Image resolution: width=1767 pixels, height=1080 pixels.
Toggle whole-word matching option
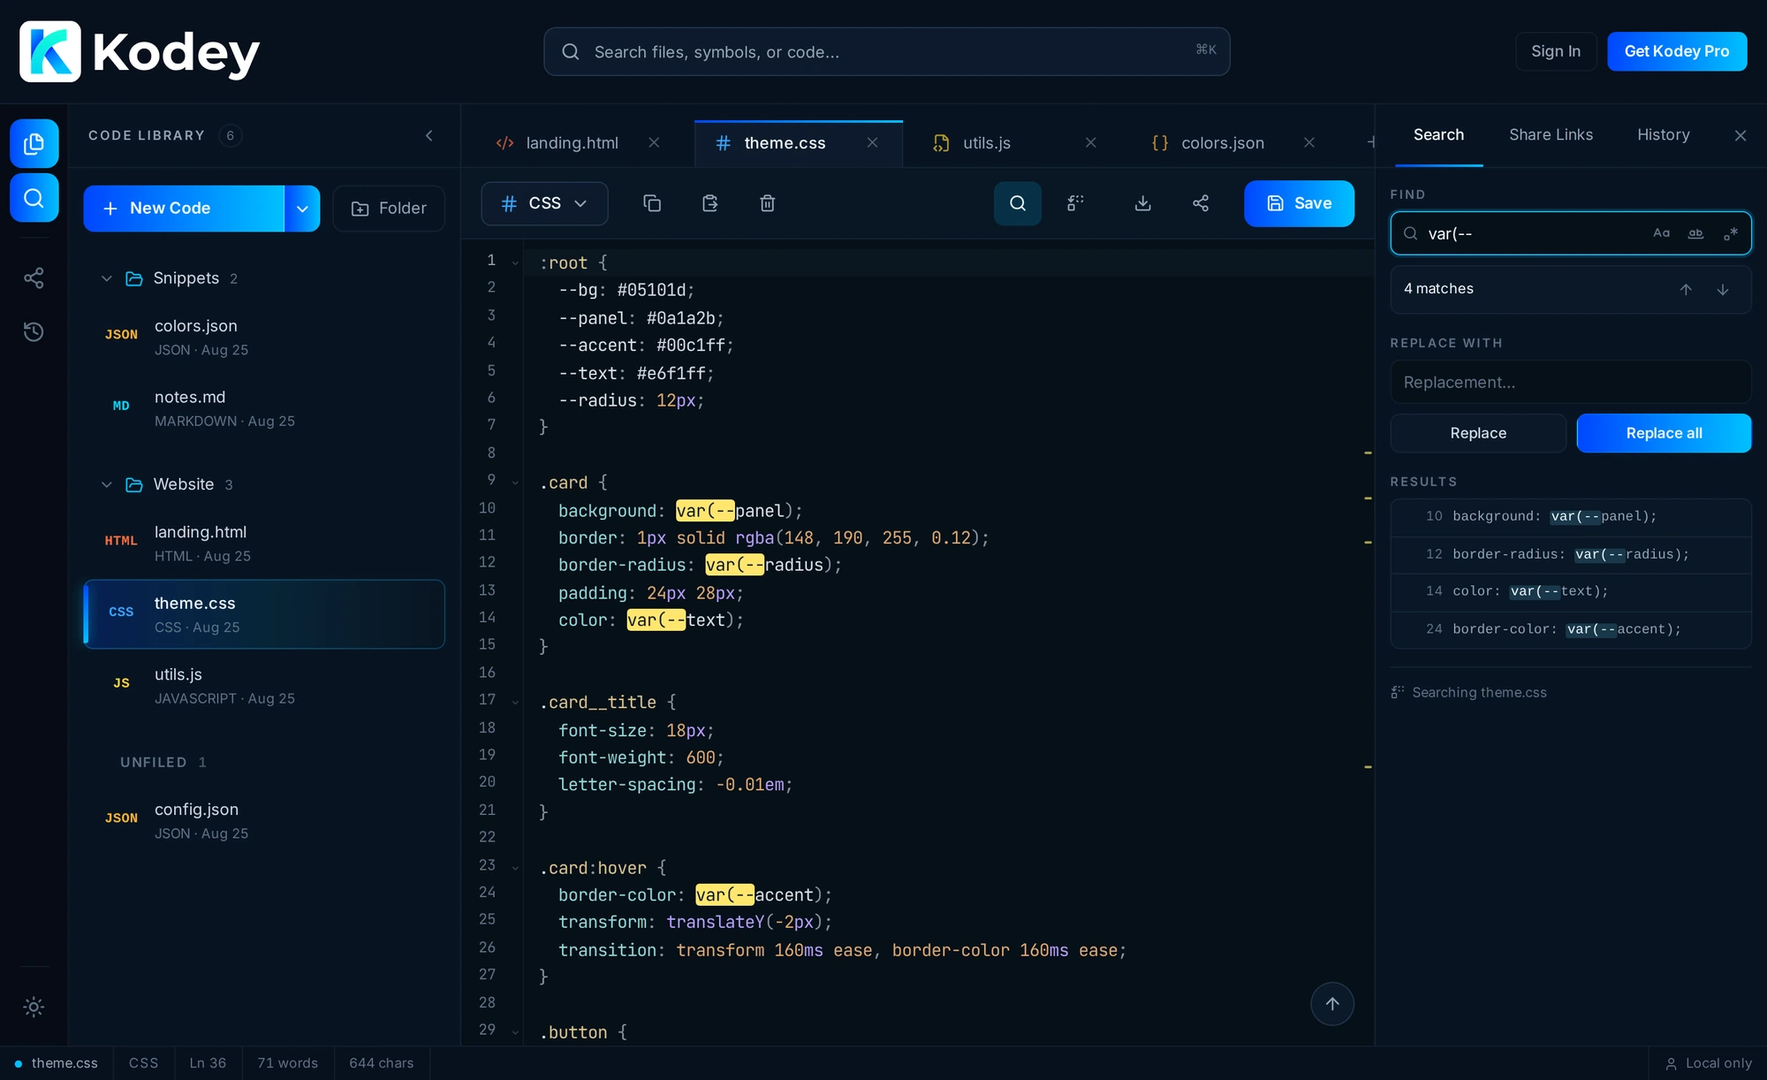[x=1695, y=233]
